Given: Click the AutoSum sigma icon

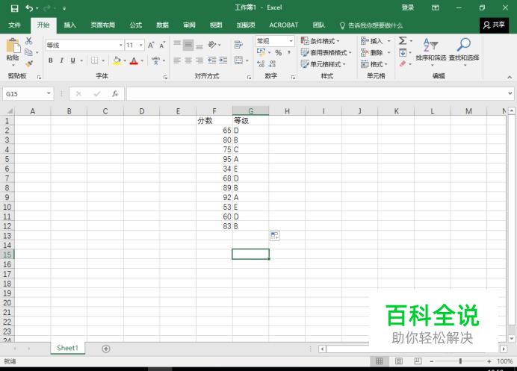Looking at the screenshot, I should click(403, 40).
